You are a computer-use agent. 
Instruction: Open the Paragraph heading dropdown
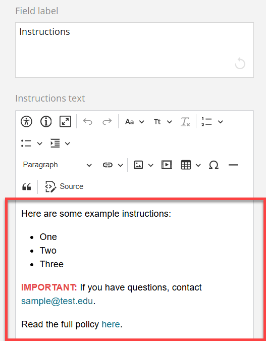click(x=58, y=165)
